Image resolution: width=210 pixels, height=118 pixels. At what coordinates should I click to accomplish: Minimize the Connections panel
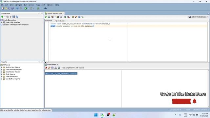[42, 13]
